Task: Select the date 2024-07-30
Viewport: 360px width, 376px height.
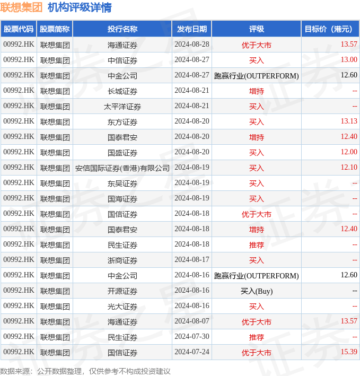Action: pyautogui.click(x=192, y=336)
